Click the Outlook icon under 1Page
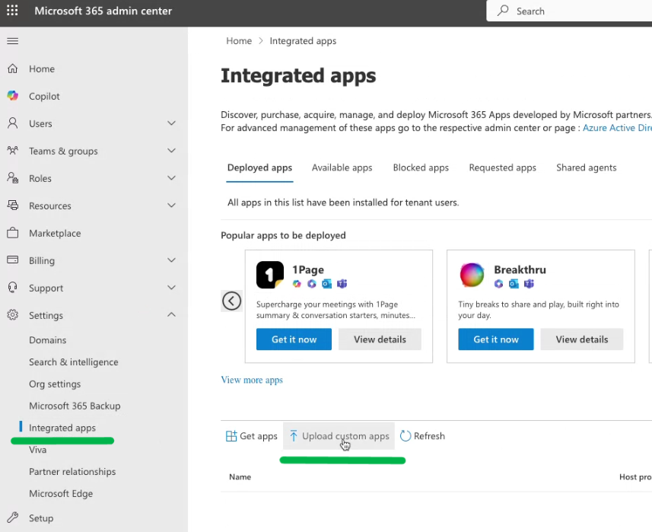Screen dimensions: 652x532 [x=327, y=284]
